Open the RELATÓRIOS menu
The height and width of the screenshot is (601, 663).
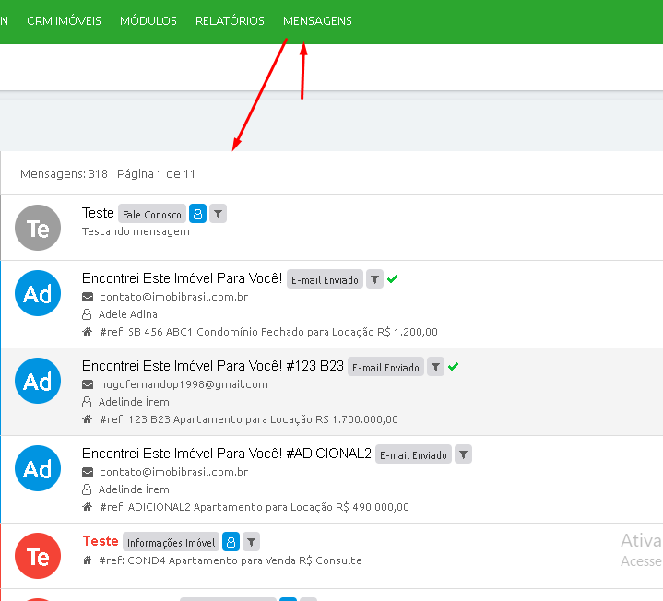[230, 20]
